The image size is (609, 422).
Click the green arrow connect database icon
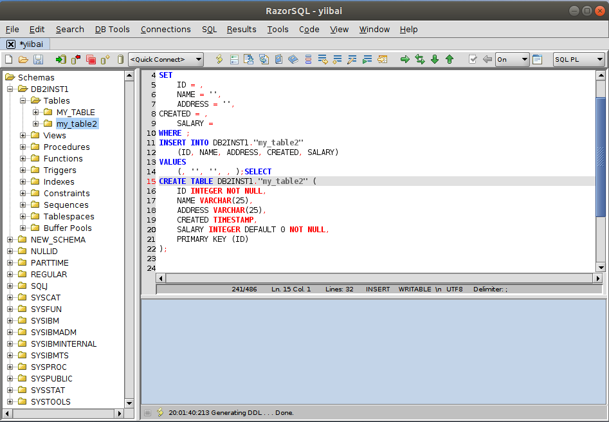pyautogui.click(x=61, y=59)
